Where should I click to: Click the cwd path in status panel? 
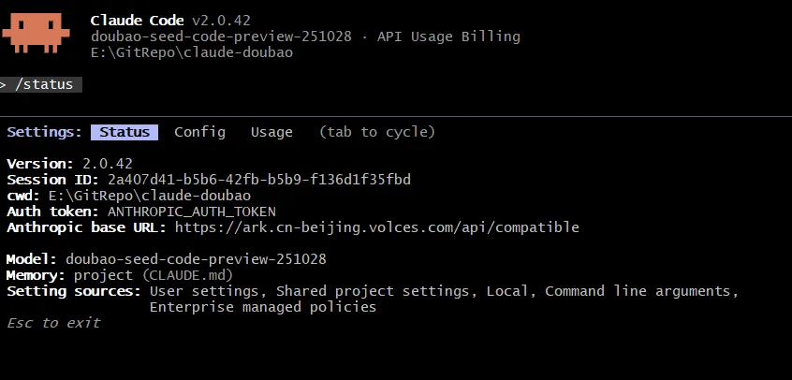point(150,196)
